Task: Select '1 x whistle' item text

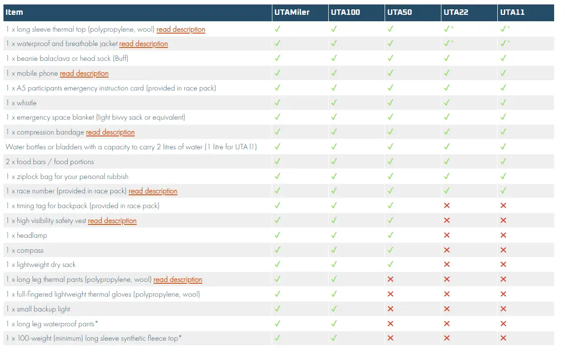Action: (x=21, y=103)
